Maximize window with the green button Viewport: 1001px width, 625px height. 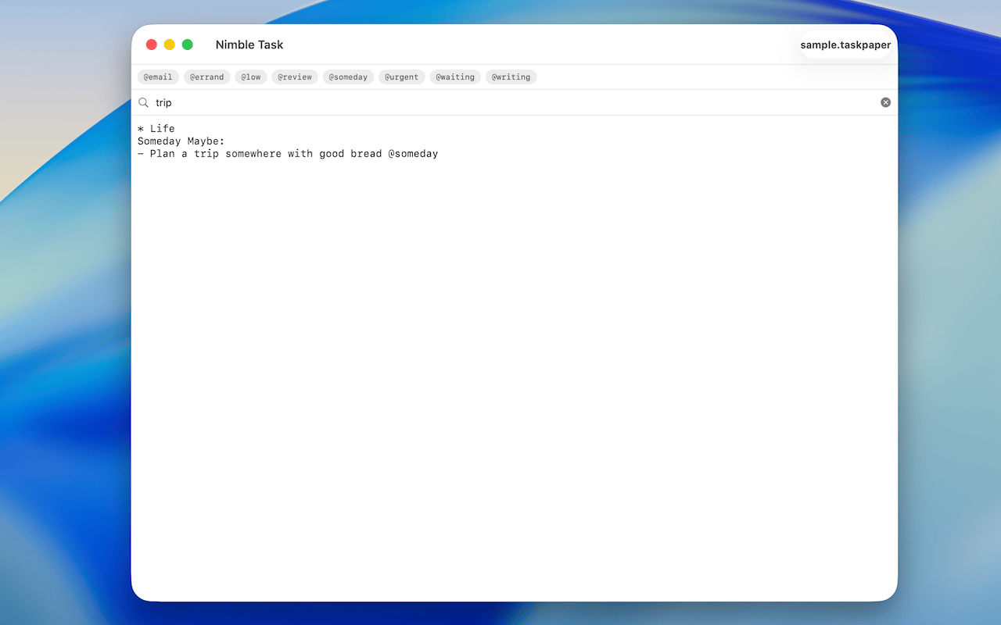click(188, 45)
